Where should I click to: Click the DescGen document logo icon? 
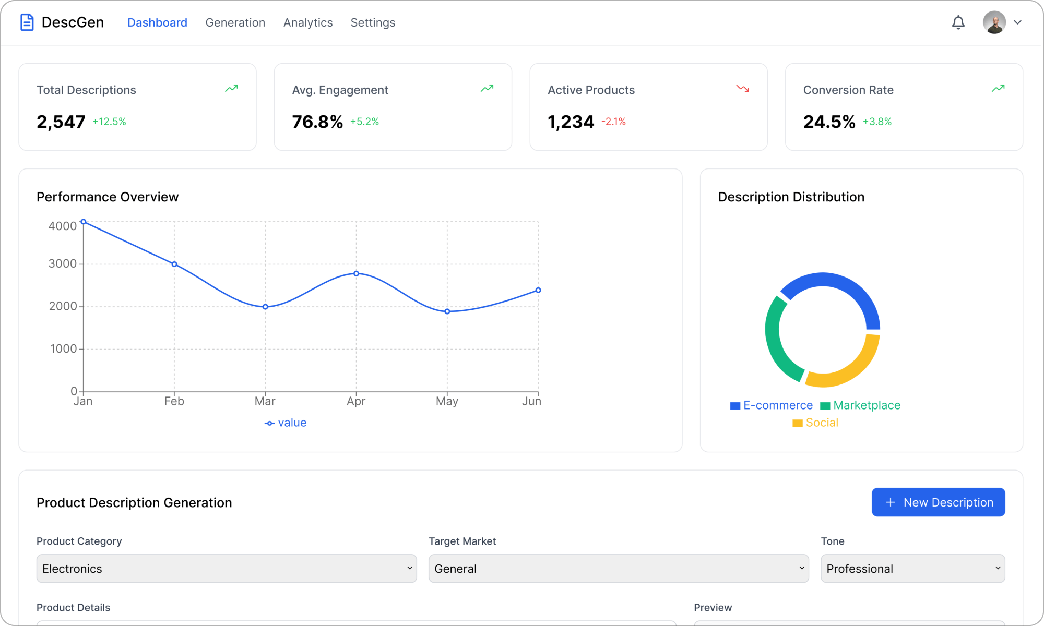(x=27, y=22)
